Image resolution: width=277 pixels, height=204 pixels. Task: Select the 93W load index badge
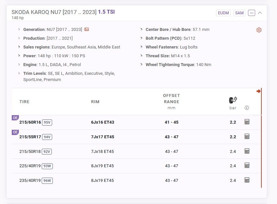47,166
